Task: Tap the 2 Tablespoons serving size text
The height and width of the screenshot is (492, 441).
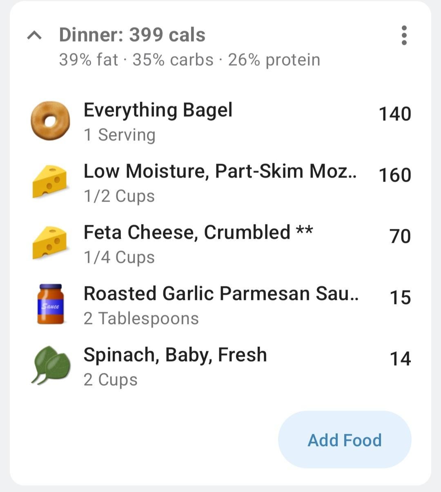Action: point(141,319)
